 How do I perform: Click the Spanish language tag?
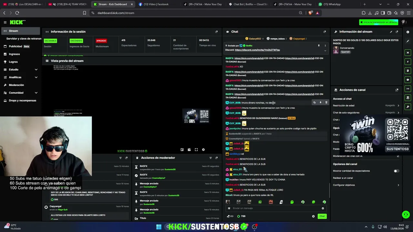click(x=346, y=52)
